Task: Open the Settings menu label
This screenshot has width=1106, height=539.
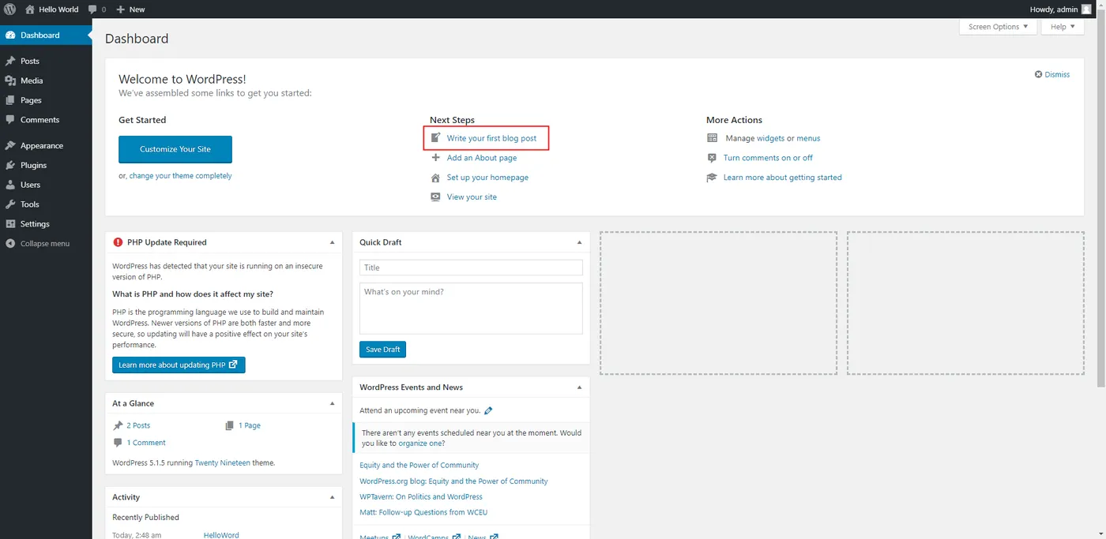Action: click(x=35, y=224)
